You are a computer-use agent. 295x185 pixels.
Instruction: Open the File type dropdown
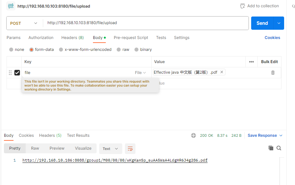click(x=140, y=73)
